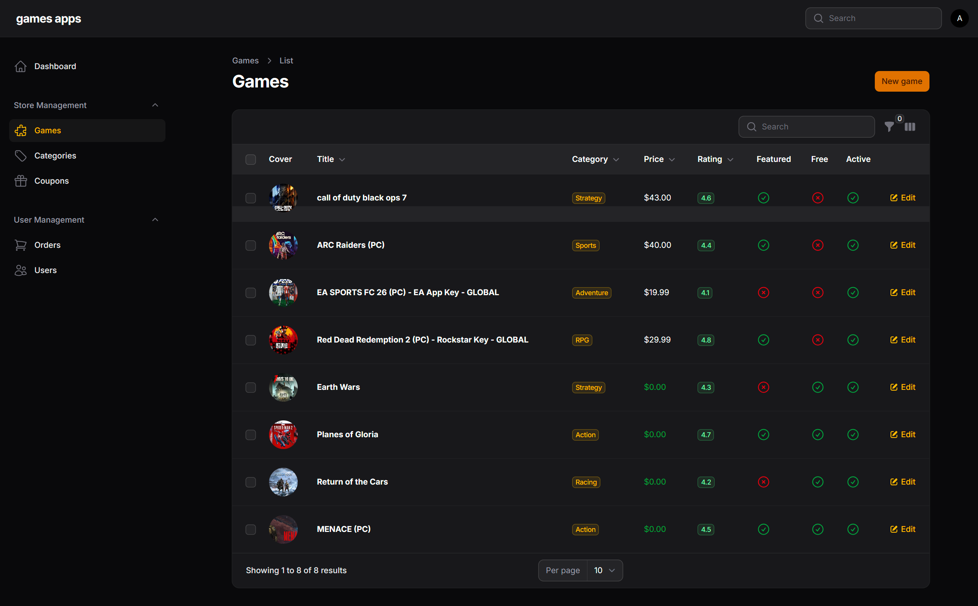Tick the Earth Wars row checkbox

[x=251, y=388]
